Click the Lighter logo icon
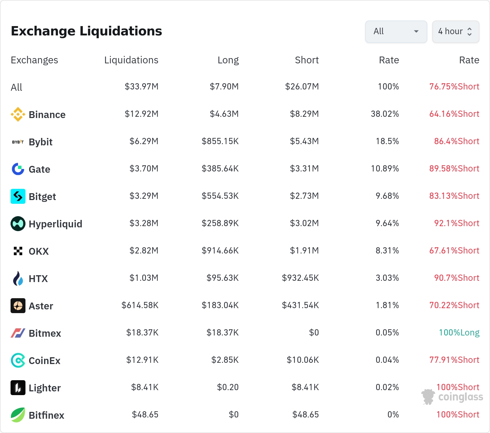Viewport: 490px width, 433px height. [x=18, y=388]
